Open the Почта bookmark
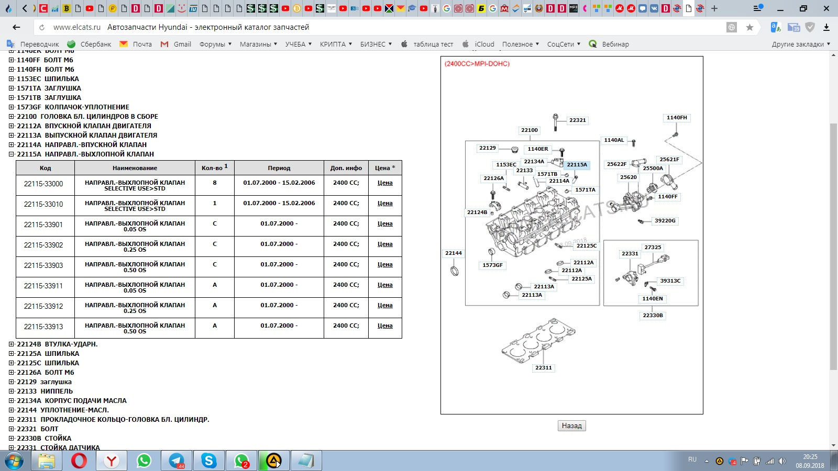The image size is (838, 471). pyautogui.click(x=136, y=44)
